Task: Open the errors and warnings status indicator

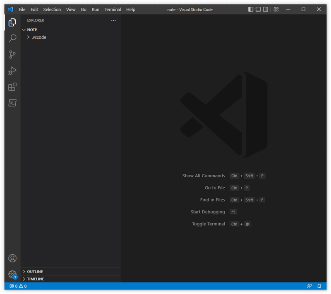Action: point(18,286)
